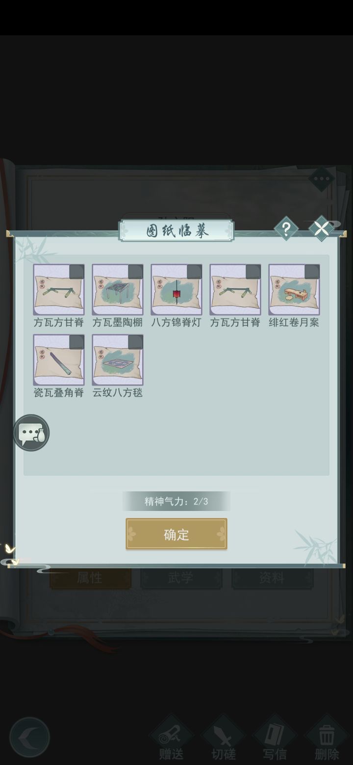353x765 pixels.
Task: Tap the 赠送 gift icon
Action: click(x=171, y=739)
